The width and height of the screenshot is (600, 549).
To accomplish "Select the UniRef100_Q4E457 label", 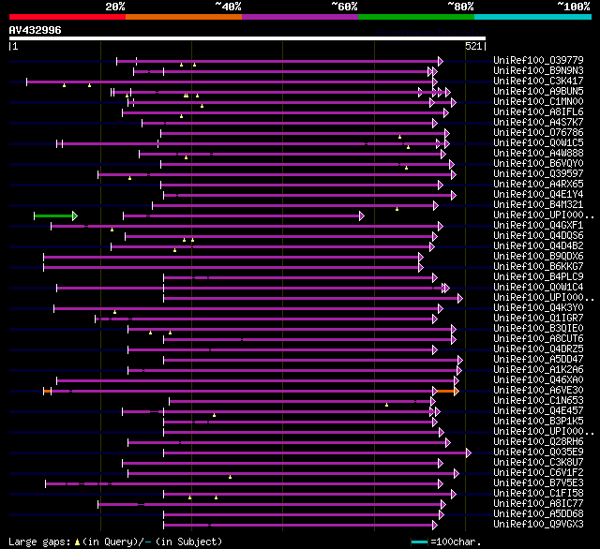I will tap(538, 411).
